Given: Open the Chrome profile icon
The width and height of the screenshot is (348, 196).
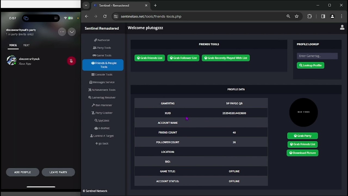Looking at the screenshot, I should click(x=332, y=16).
